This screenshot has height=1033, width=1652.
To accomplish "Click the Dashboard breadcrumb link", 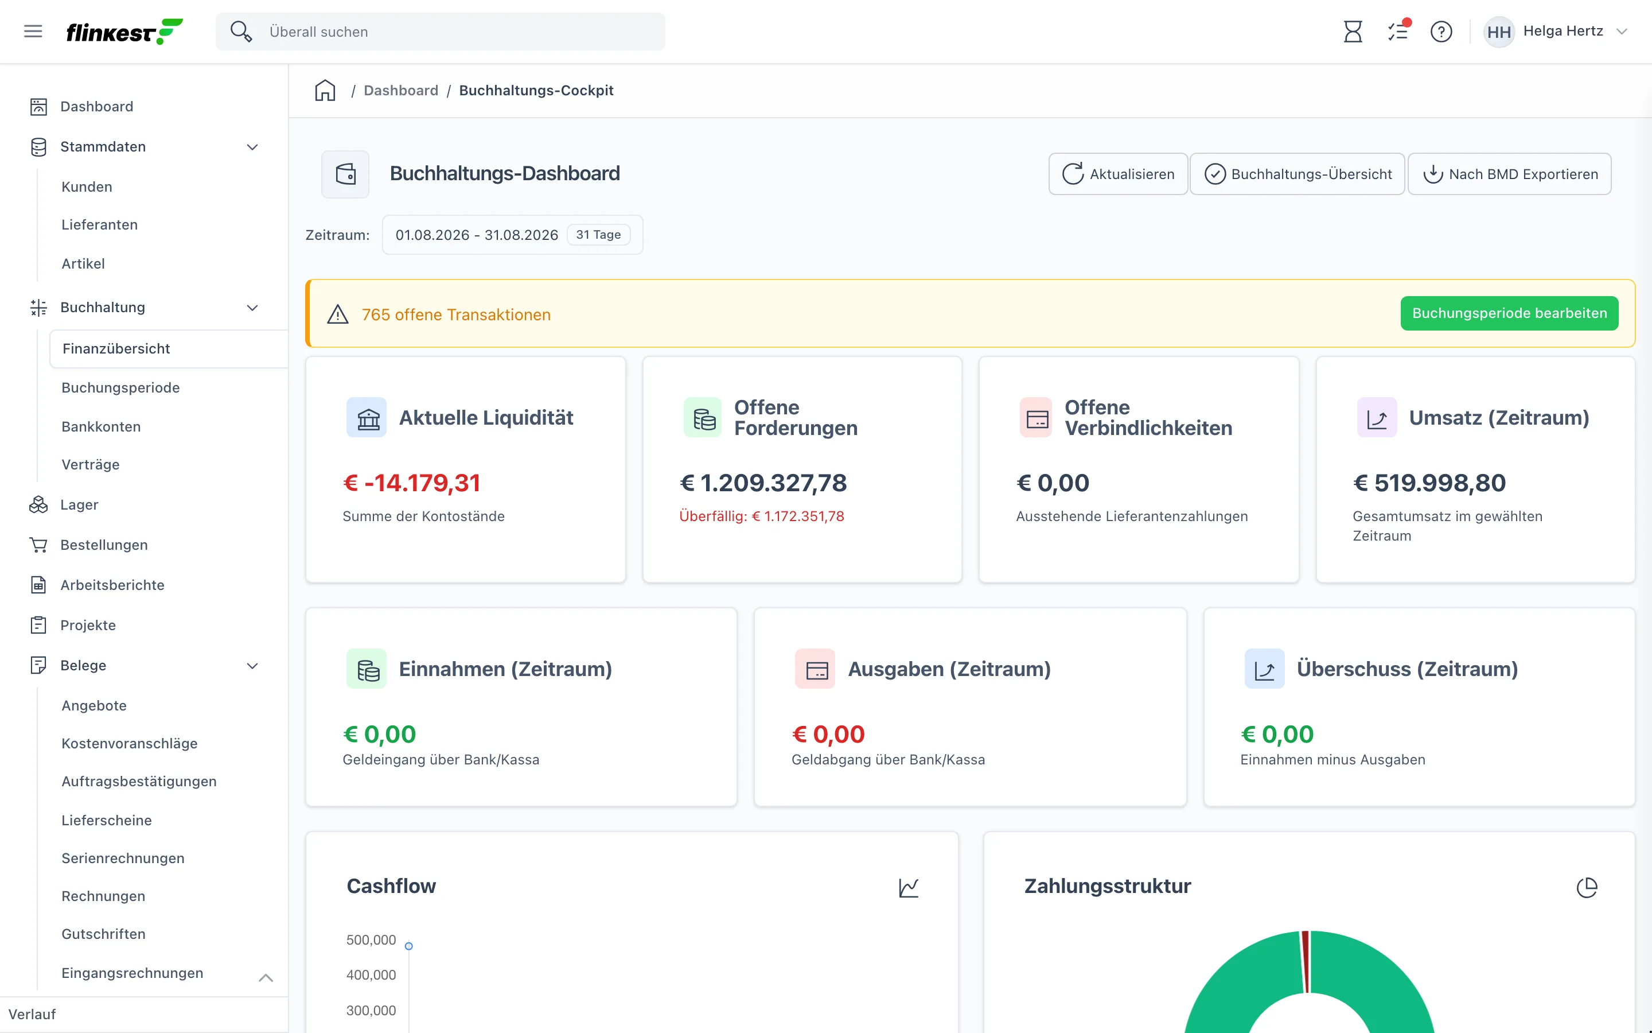I will [401, 90].
